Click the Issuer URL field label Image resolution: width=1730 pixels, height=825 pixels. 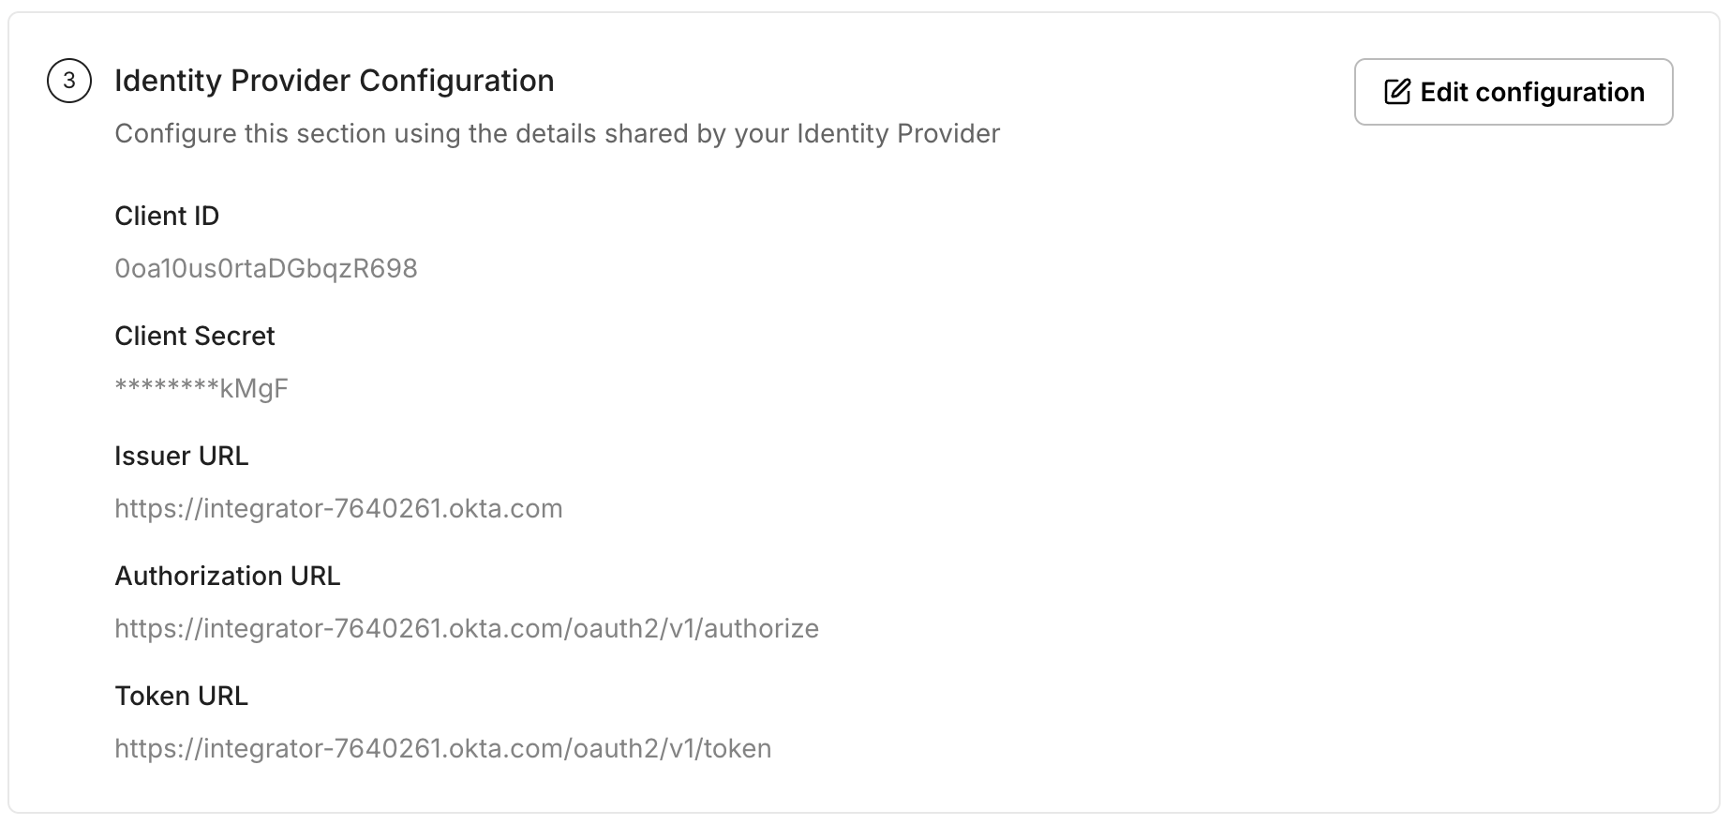(182, 456)
